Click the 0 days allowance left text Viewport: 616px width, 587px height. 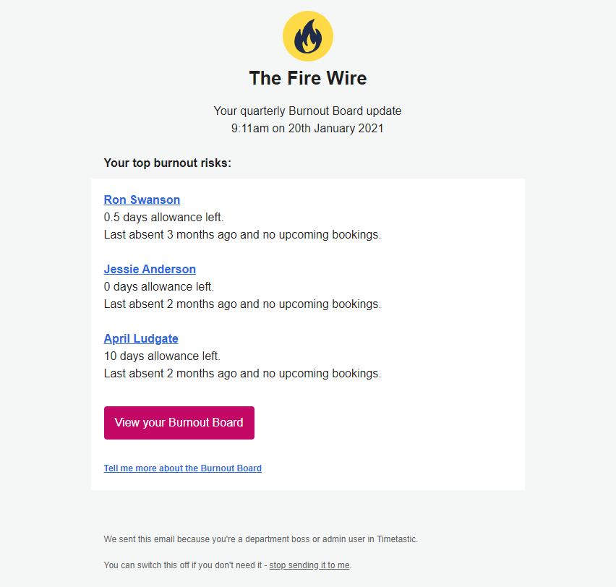[159, 287]
